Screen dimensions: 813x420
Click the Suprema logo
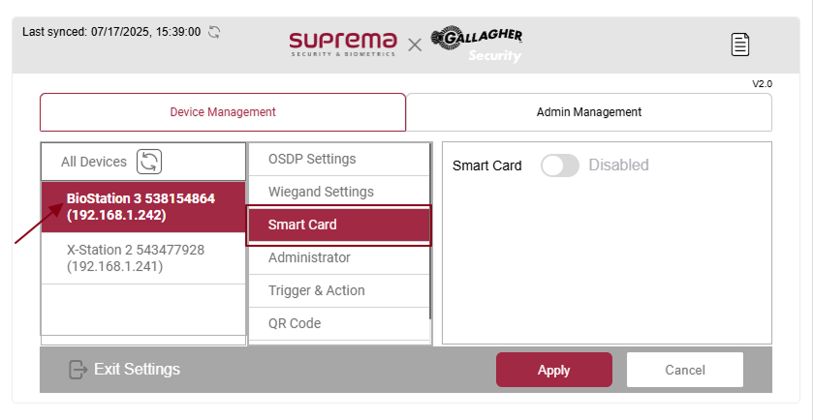[343, 44]
